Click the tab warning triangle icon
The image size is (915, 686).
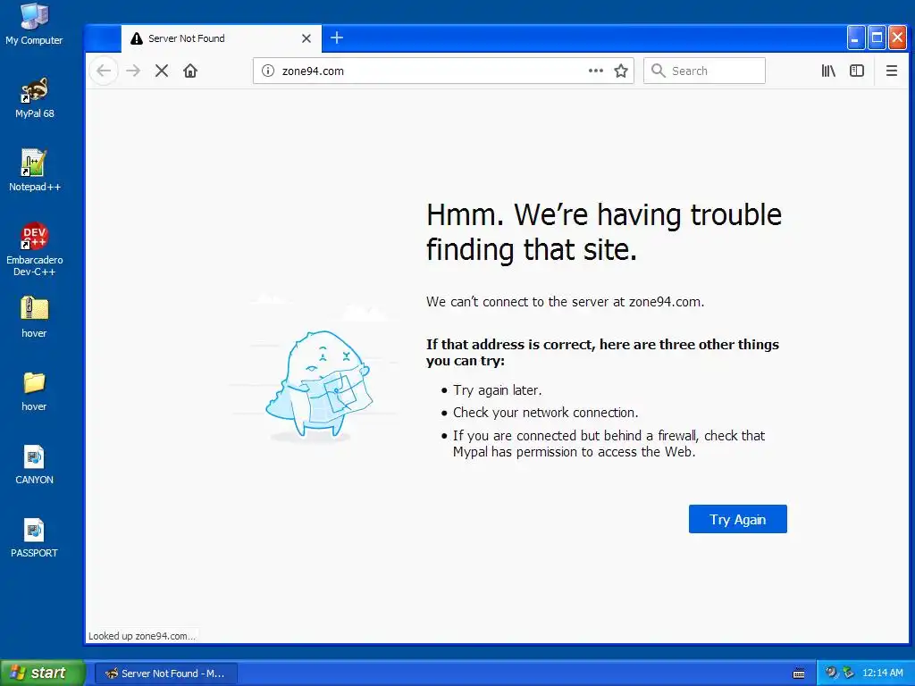tap(137, 38)
